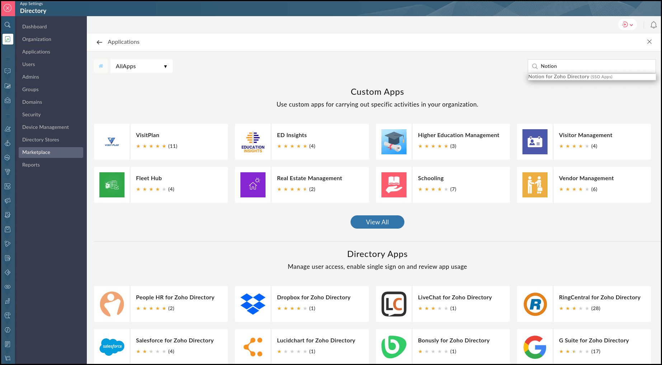662x365 pixels.
Task: Open Security settings in the sidebar
Action: [x=32, y=114]
